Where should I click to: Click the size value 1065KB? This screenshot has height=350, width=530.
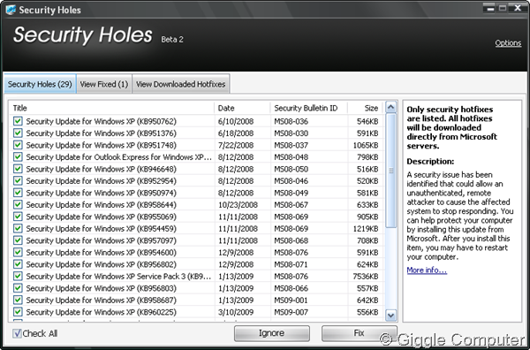coord(366,145)
